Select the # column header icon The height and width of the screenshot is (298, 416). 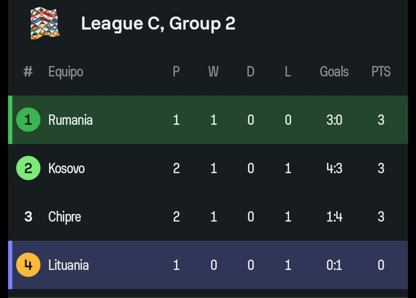(28, 71)
